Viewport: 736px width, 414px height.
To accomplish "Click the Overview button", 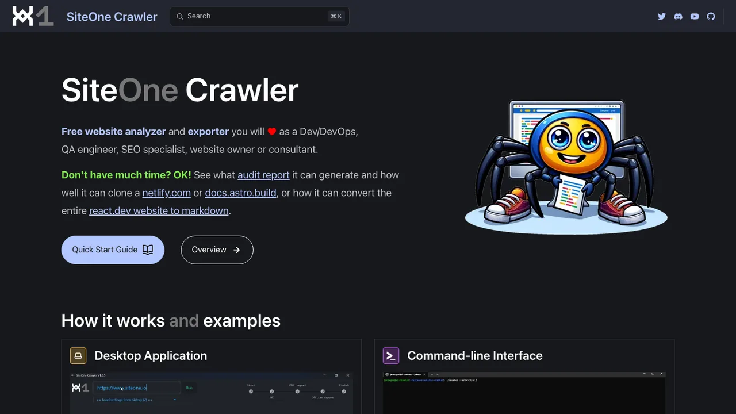I will coord(217,250).
